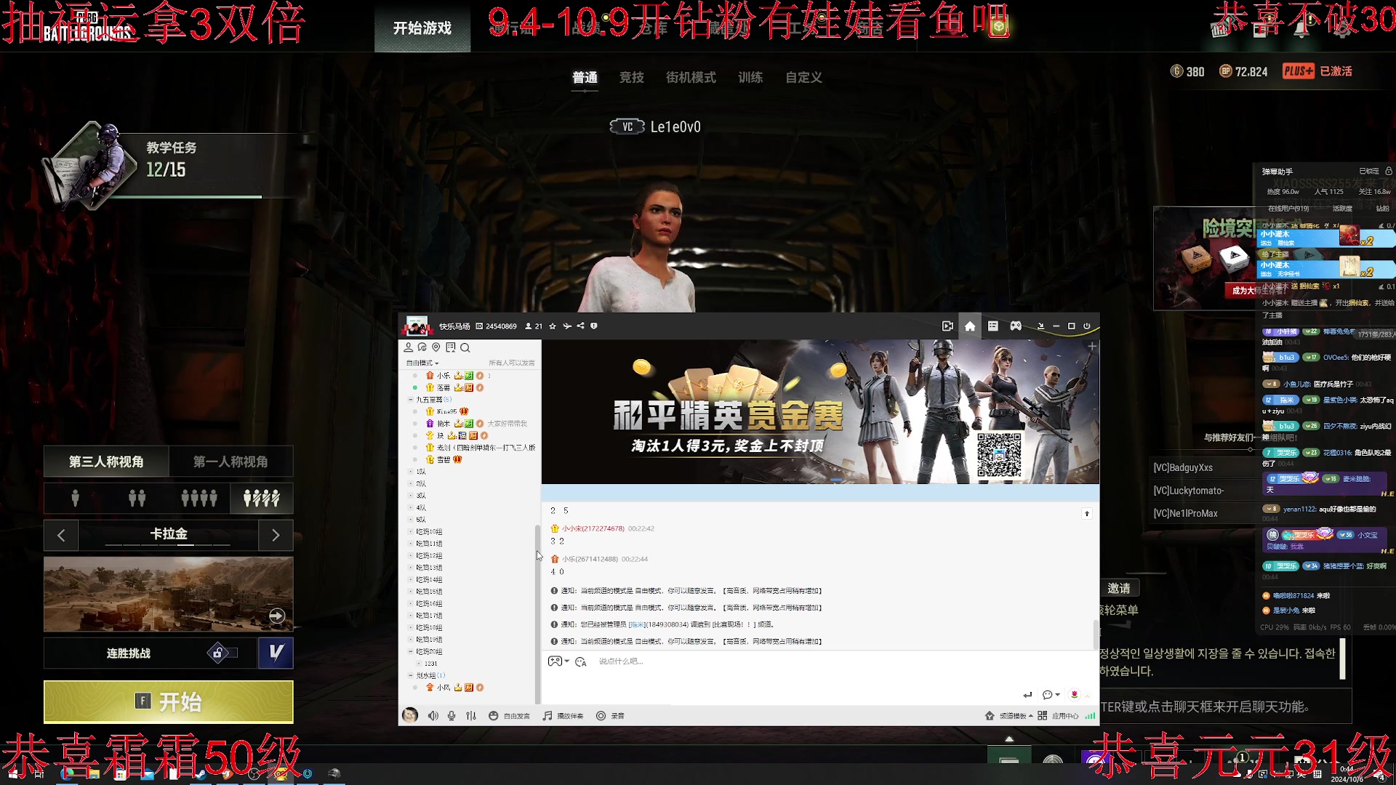This screenshot has height=785, width=1396.
Task: Click the flower gift icon in chat input
Action: point(1074,695)
